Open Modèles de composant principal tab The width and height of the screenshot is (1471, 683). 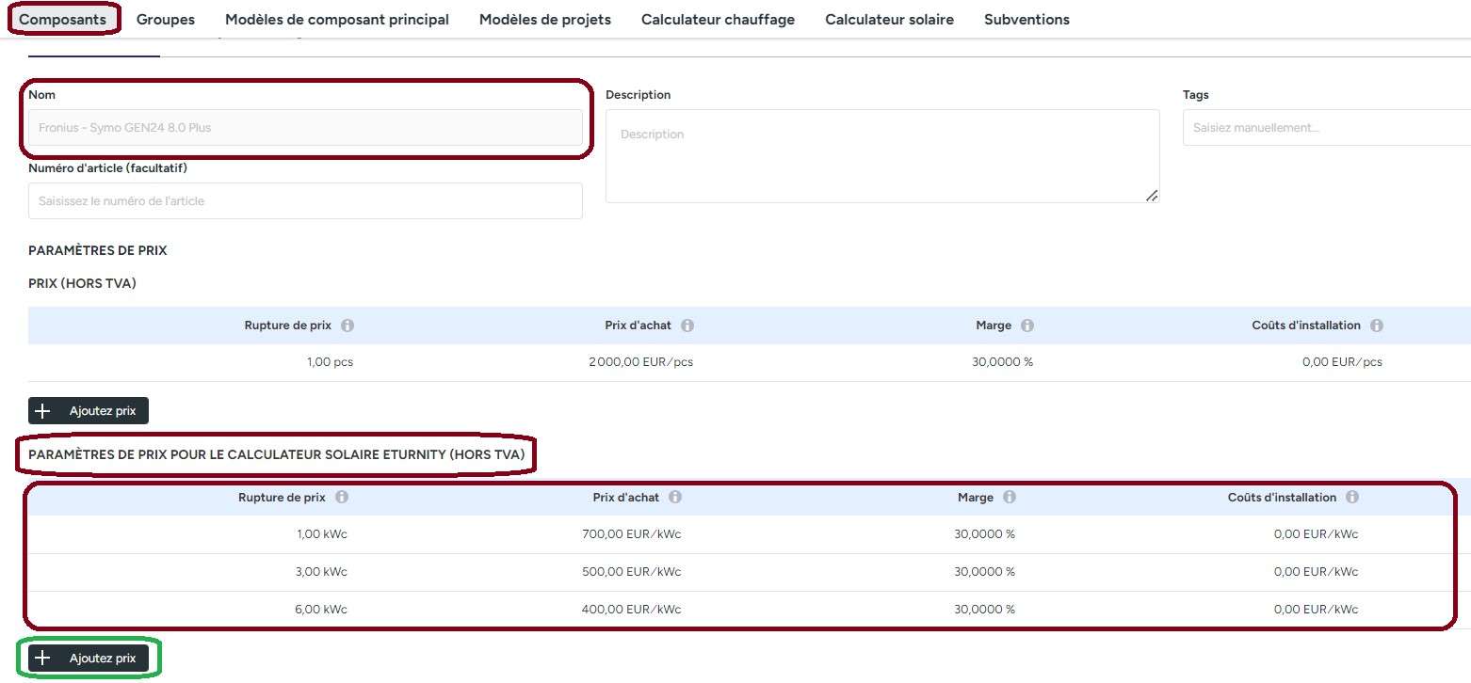pos(337,19)
